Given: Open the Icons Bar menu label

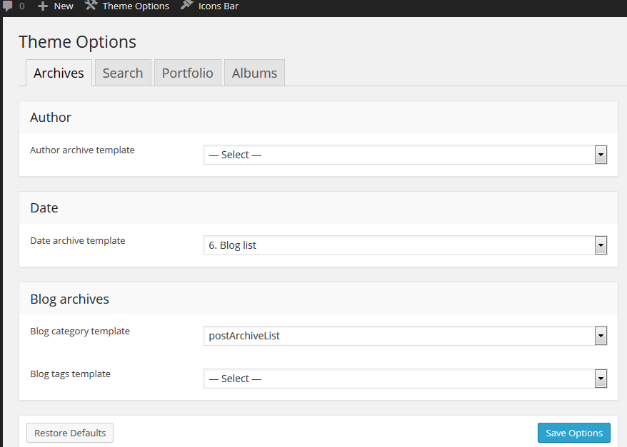Looking at the screenshot, I should coord(219,6).
